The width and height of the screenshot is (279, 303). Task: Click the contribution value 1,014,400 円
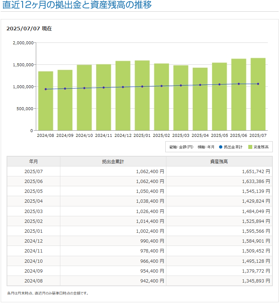[150, 221]
